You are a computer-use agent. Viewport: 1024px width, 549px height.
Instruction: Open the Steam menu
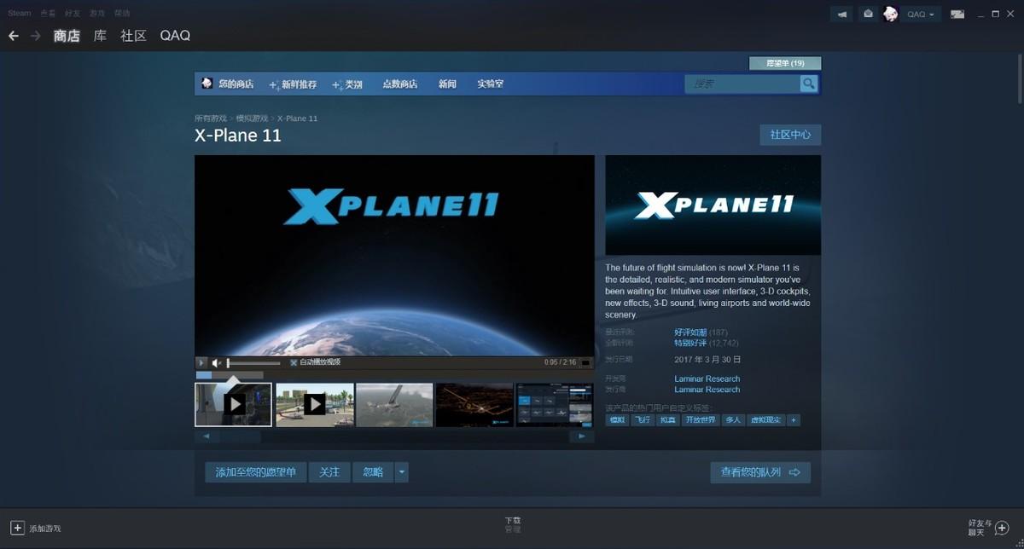click(20, 14)
